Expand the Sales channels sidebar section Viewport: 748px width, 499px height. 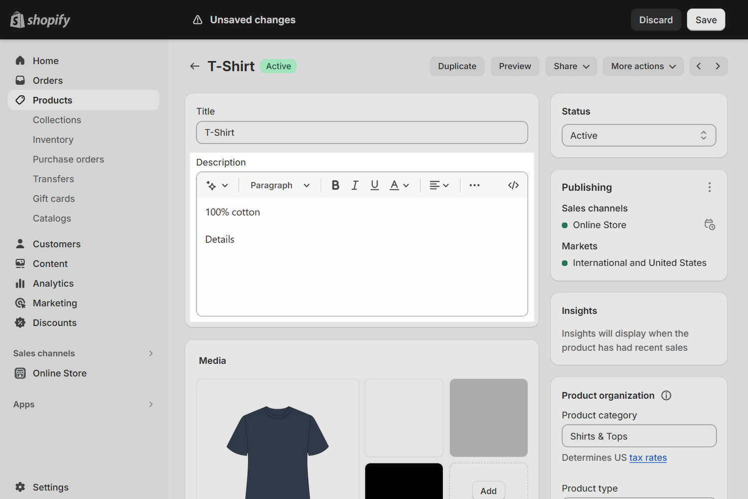click(151, 353)
